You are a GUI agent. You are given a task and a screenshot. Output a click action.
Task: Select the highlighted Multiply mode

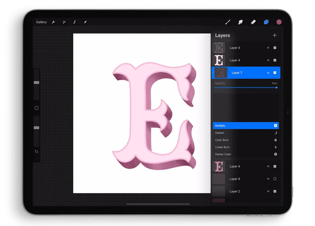(x=246, y=125)
